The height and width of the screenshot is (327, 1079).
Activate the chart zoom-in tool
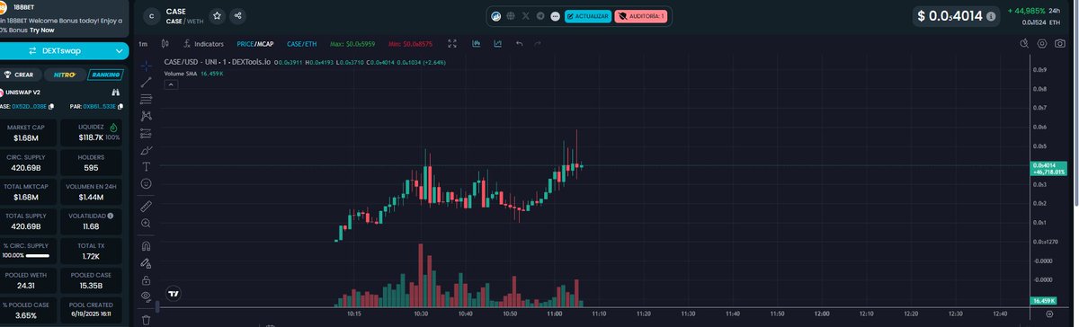146,223
